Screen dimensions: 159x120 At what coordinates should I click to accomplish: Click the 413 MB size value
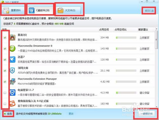(x=105, y=93)
